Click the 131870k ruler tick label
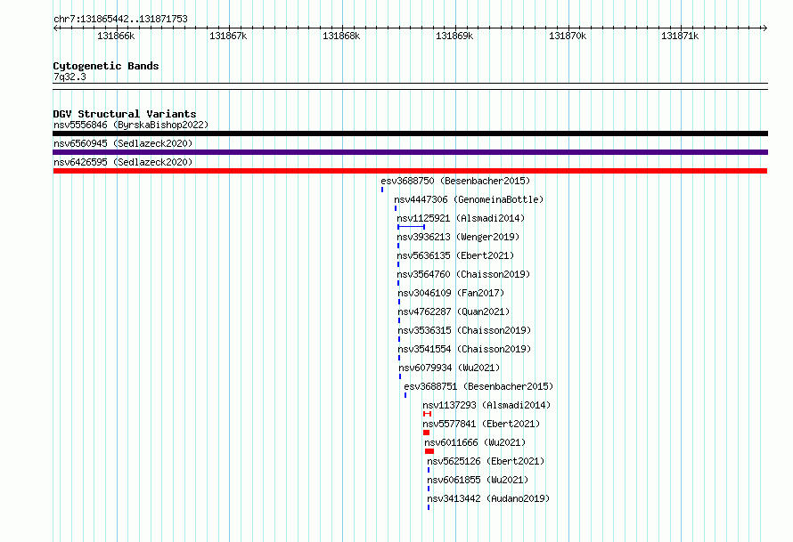The width and height of the screenshot is (793, 542). click(568, 36)
